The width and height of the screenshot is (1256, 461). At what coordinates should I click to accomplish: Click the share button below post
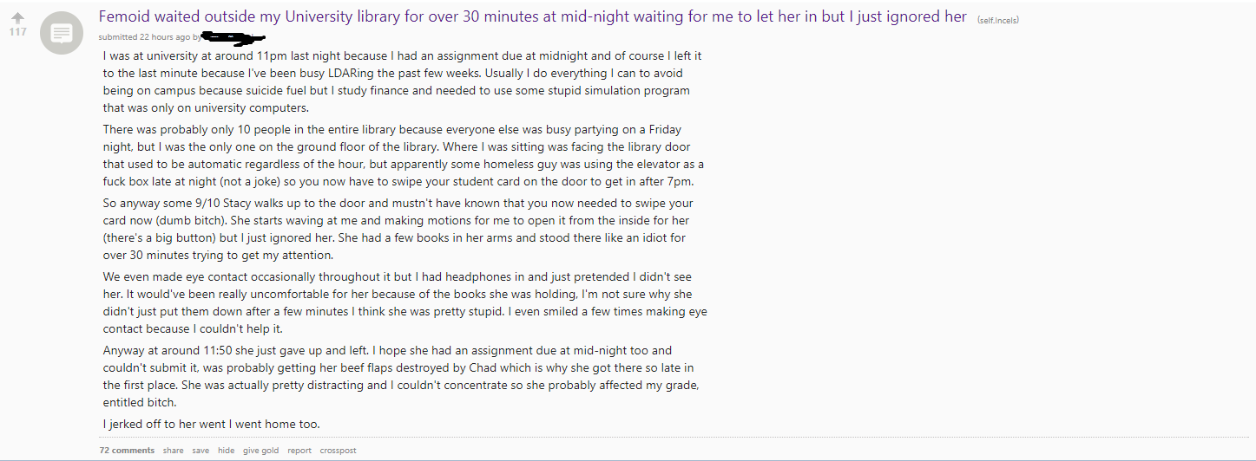[173, 451]
